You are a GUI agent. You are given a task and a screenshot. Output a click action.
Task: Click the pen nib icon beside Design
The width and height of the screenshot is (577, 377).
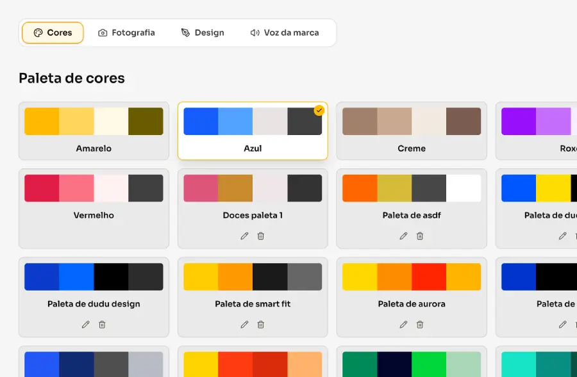click(185, 33)
